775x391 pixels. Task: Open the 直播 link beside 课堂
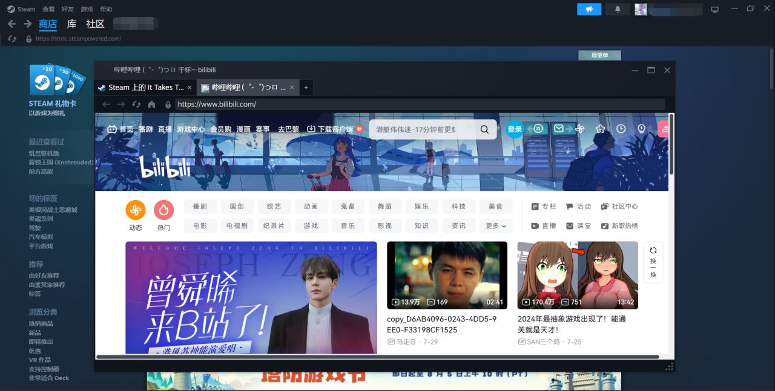544,226
